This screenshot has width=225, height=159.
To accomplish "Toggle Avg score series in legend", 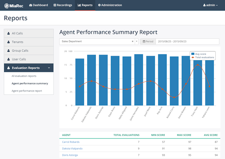I will pyautogui.click(x=199, y=54).
